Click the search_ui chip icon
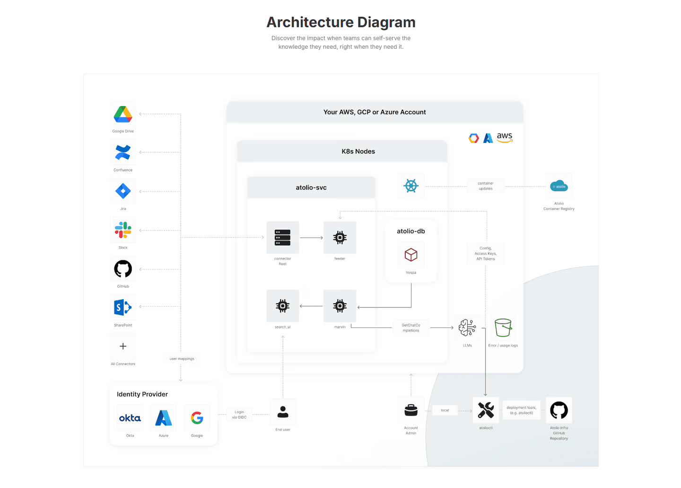This screenshot has width=681, height=488. click(x=283, y=306)
